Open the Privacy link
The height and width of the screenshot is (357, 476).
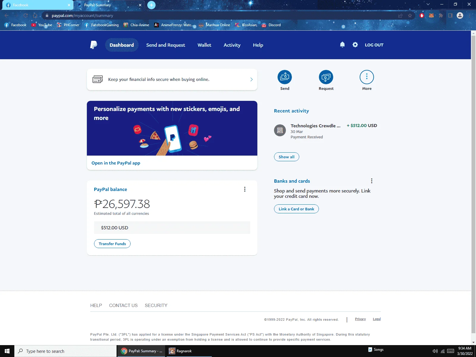[x=360, y=319]
